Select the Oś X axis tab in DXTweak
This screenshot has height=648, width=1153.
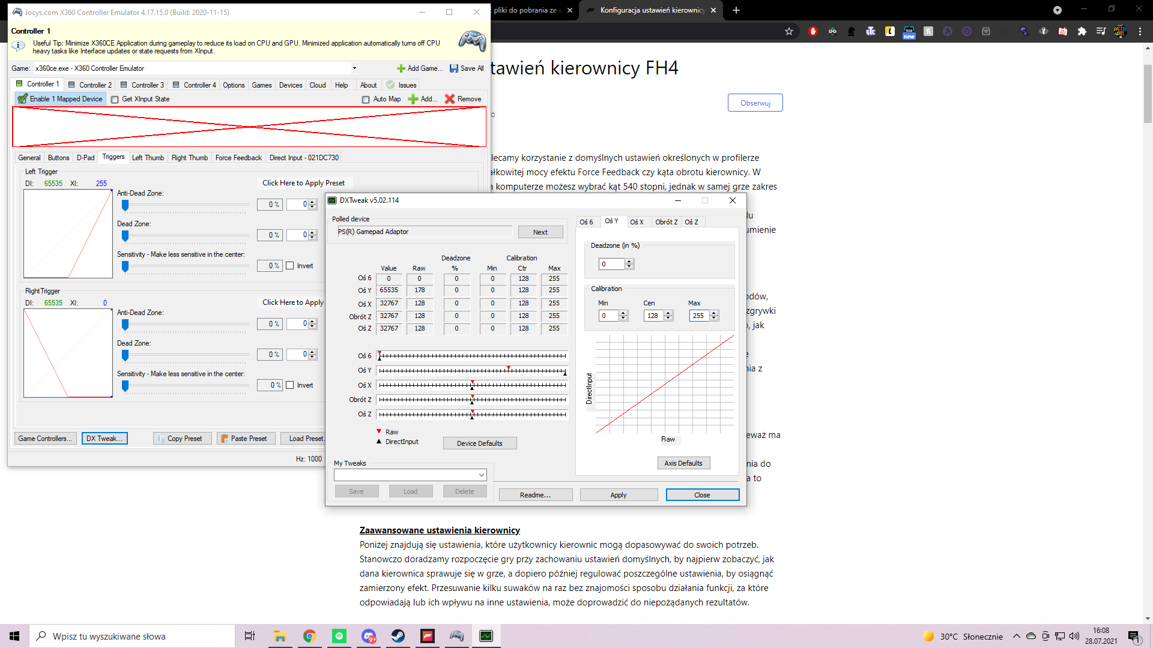click(x=637, y=222)
